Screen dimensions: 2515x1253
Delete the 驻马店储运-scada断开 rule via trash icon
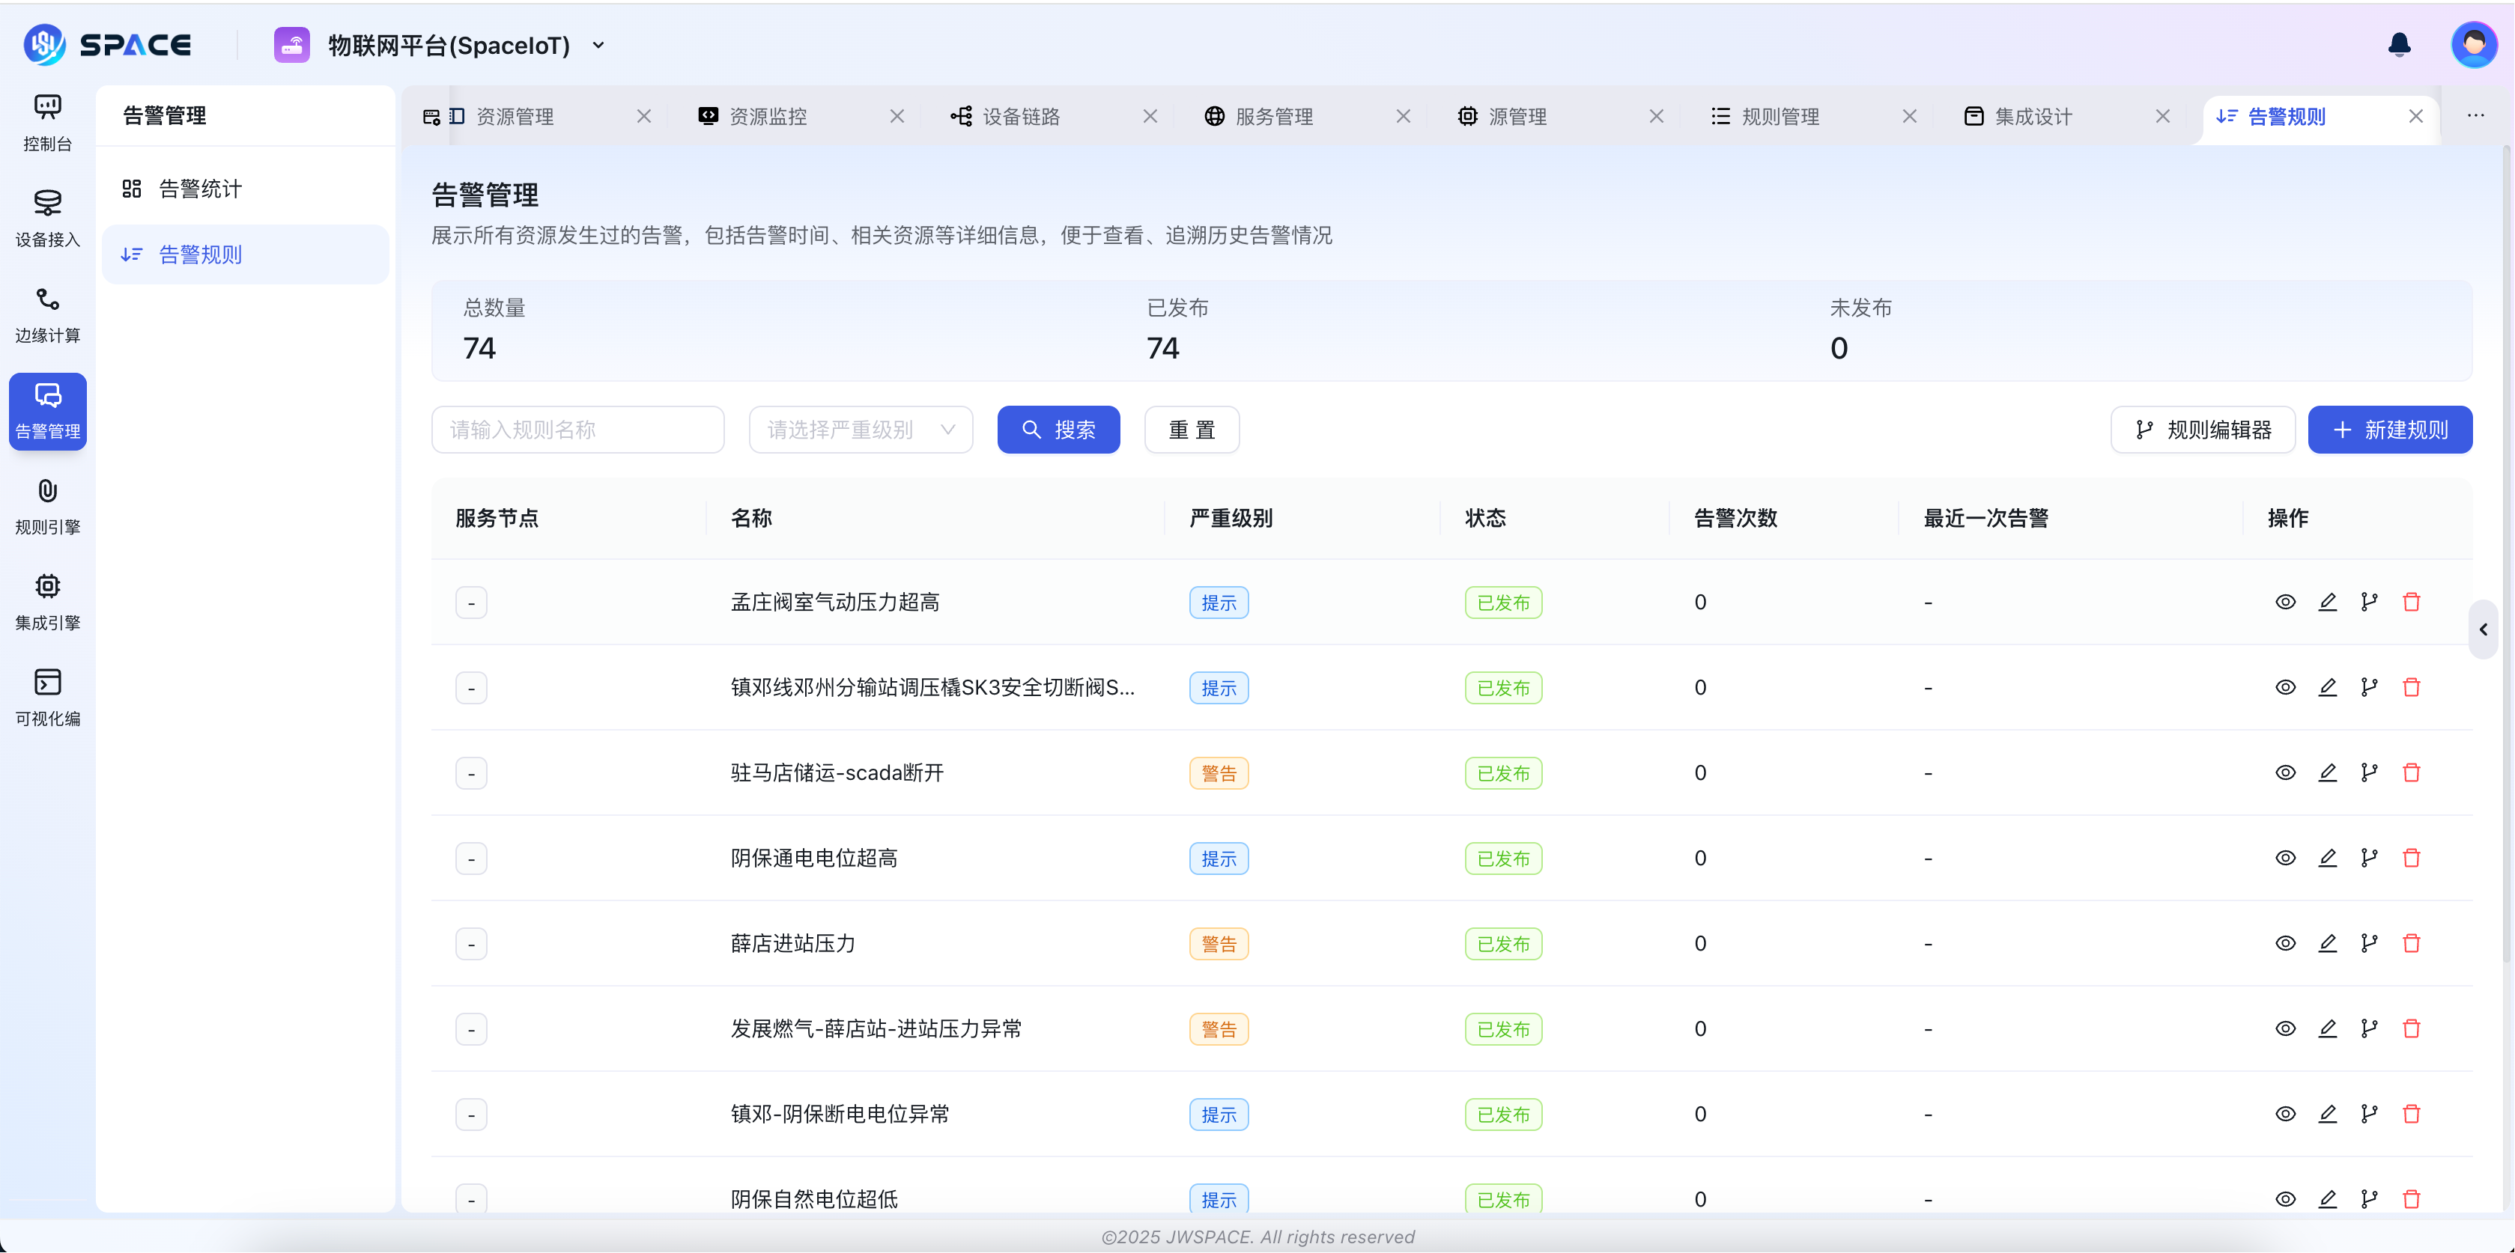(2412, 772)
